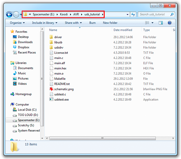Click AVR in the address breadcrumb

pyautogui.click(x=76, y=14)
